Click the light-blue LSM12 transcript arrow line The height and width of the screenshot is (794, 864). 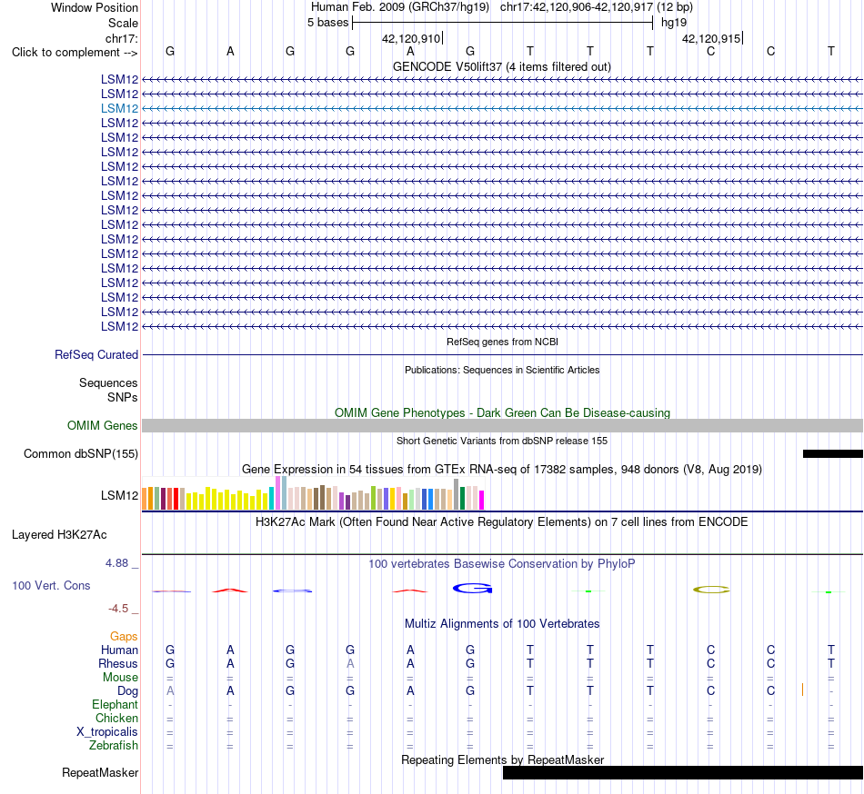pyautogui.click(x=503, y=108)
